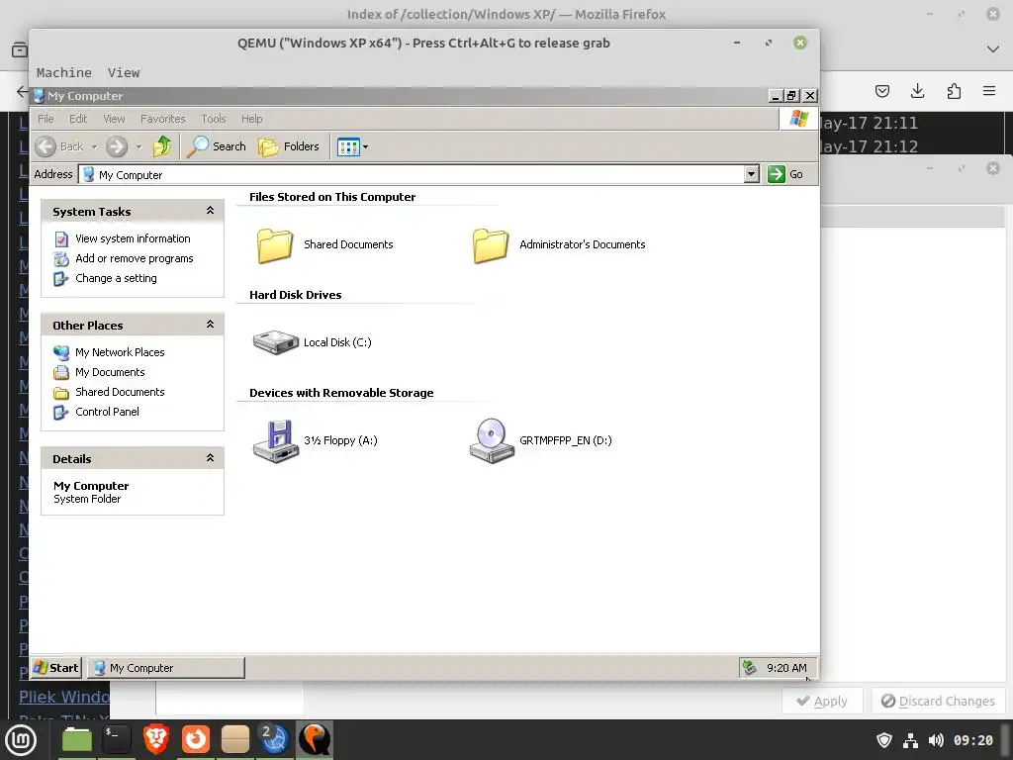The height and width of the screenshot is (760, 1013).
Task: Click the XP system tray icon
Action: (x=750, y=668)
